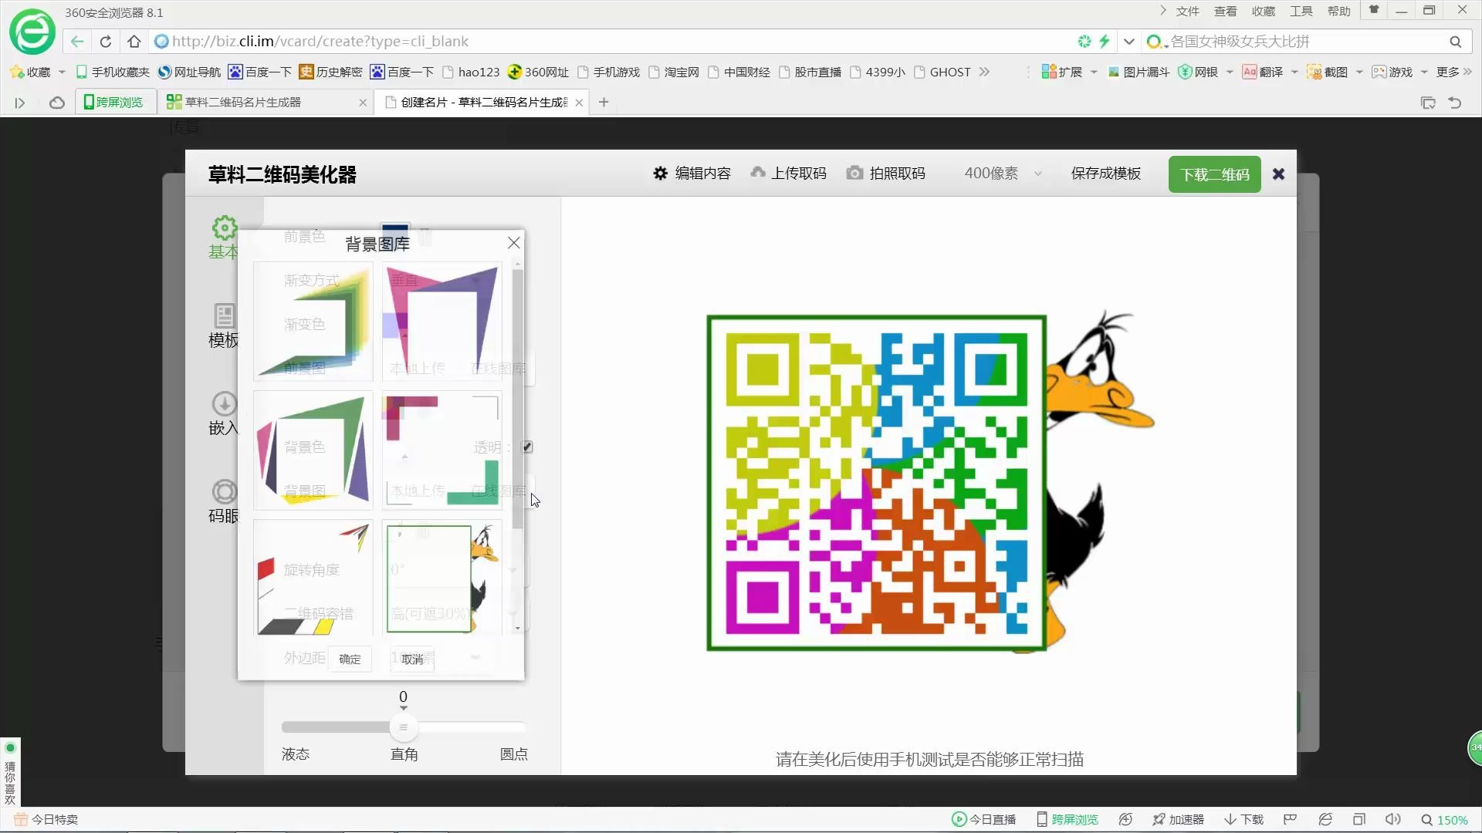1482x833 pixels.
Task: Open the 查看 menu
Action: coord(1225,11)
